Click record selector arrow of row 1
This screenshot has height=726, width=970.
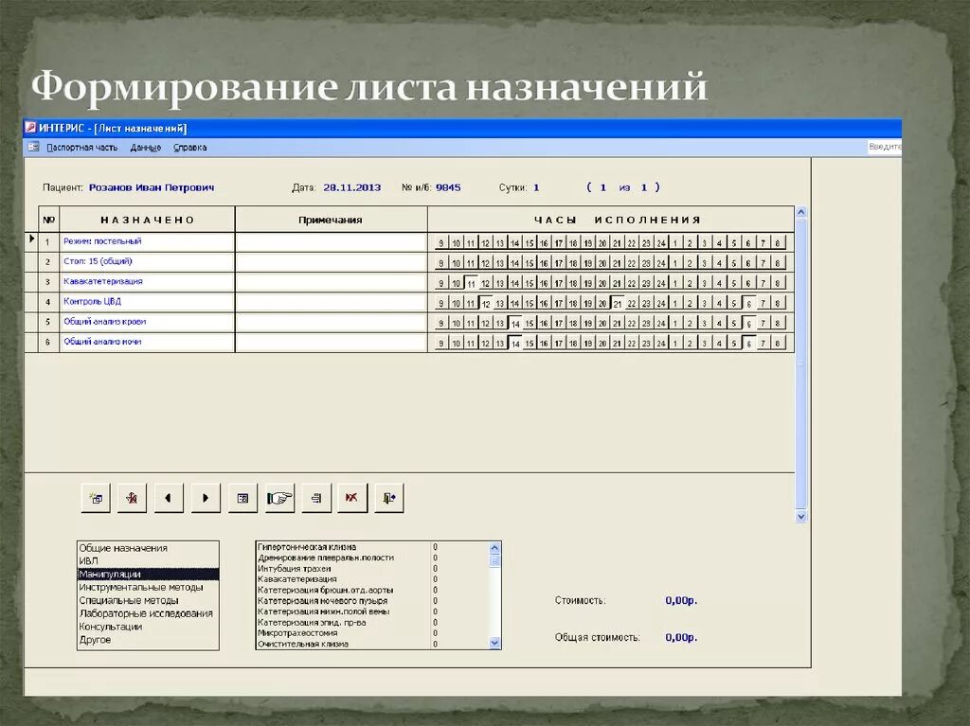31,239
